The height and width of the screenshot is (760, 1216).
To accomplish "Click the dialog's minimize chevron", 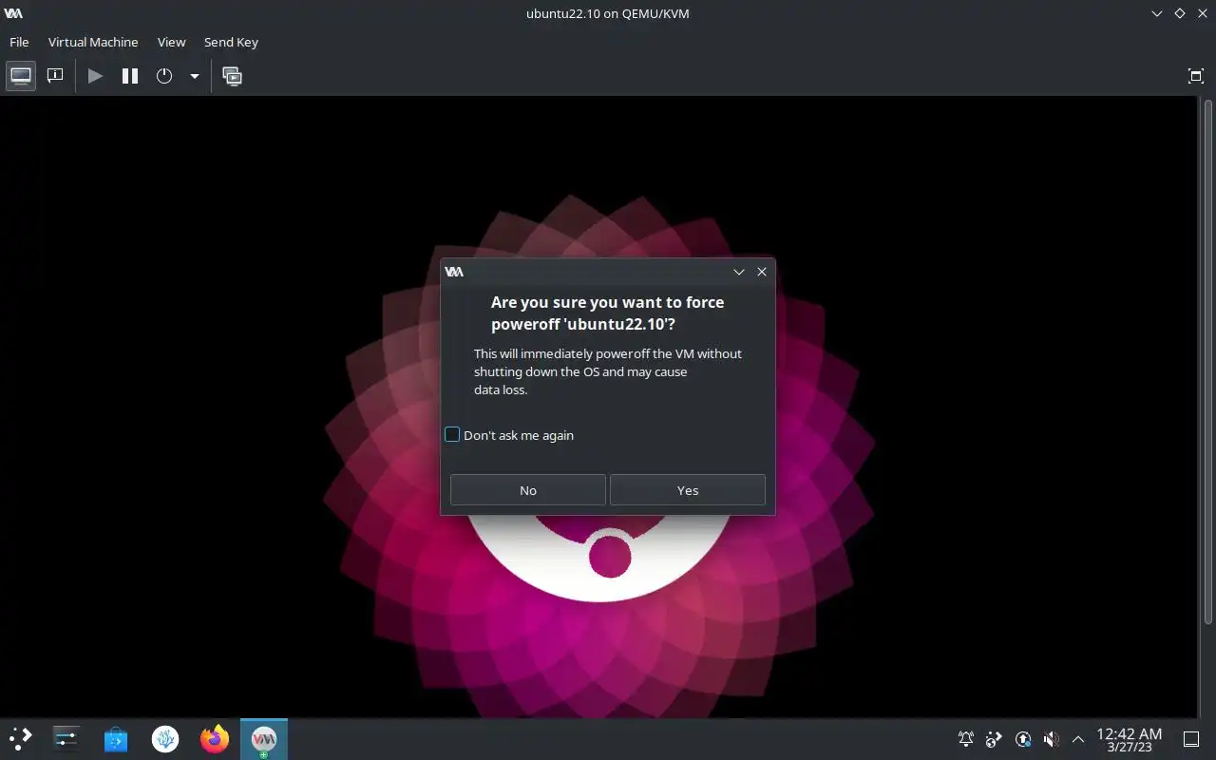I will (x=738, y=272).
